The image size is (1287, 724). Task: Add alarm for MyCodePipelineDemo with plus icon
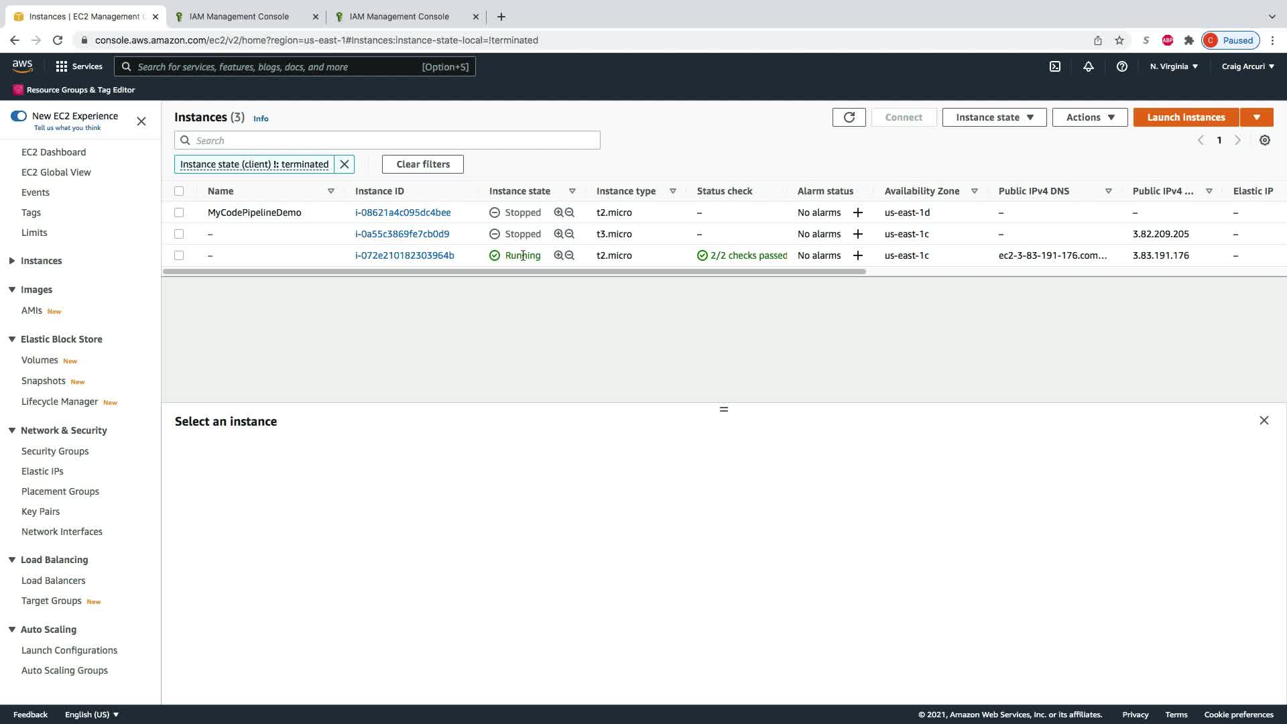click(857, 213)
